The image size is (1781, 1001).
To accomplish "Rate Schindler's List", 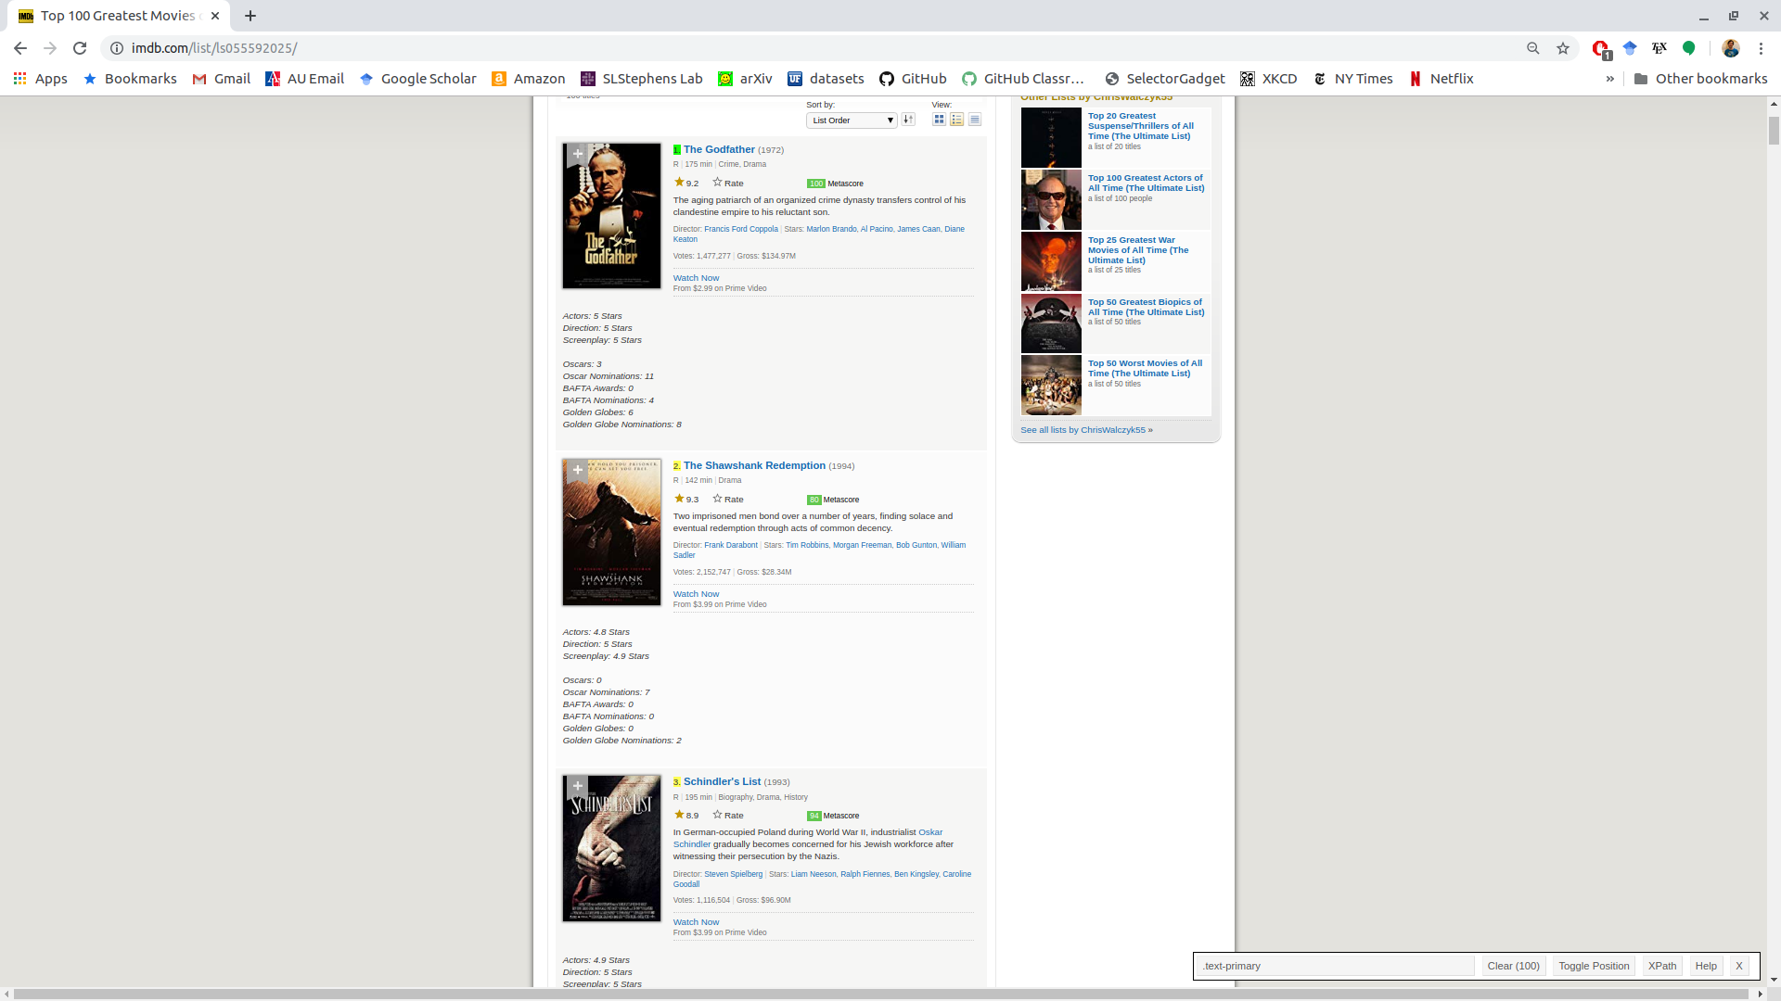I will [728, 815].
